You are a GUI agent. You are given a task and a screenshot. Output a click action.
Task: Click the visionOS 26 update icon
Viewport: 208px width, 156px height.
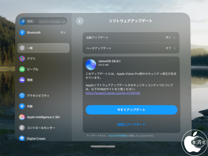pos(91,65)
